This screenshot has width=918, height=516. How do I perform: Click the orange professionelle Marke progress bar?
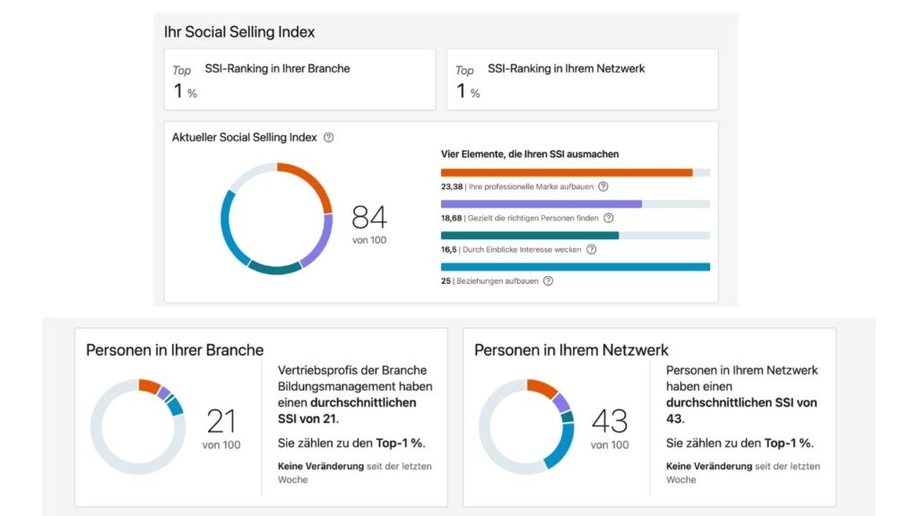(576, 173)
